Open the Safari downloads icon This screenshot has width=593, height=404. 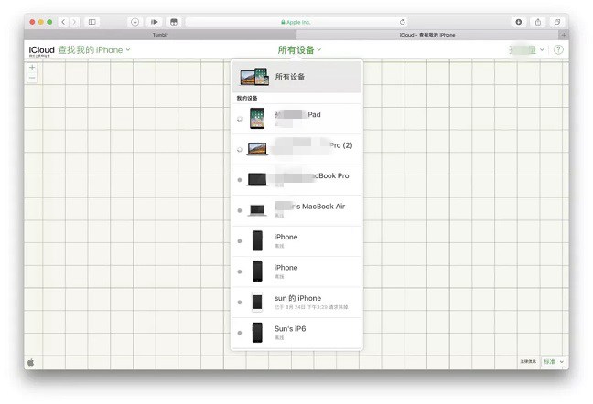click(x=519, y=21)
